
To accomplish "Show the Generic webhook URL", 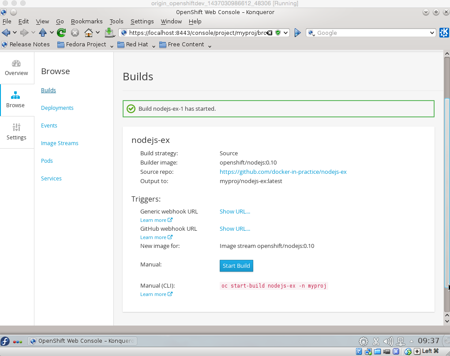I will pyautogui.click(x=235, y=211).
